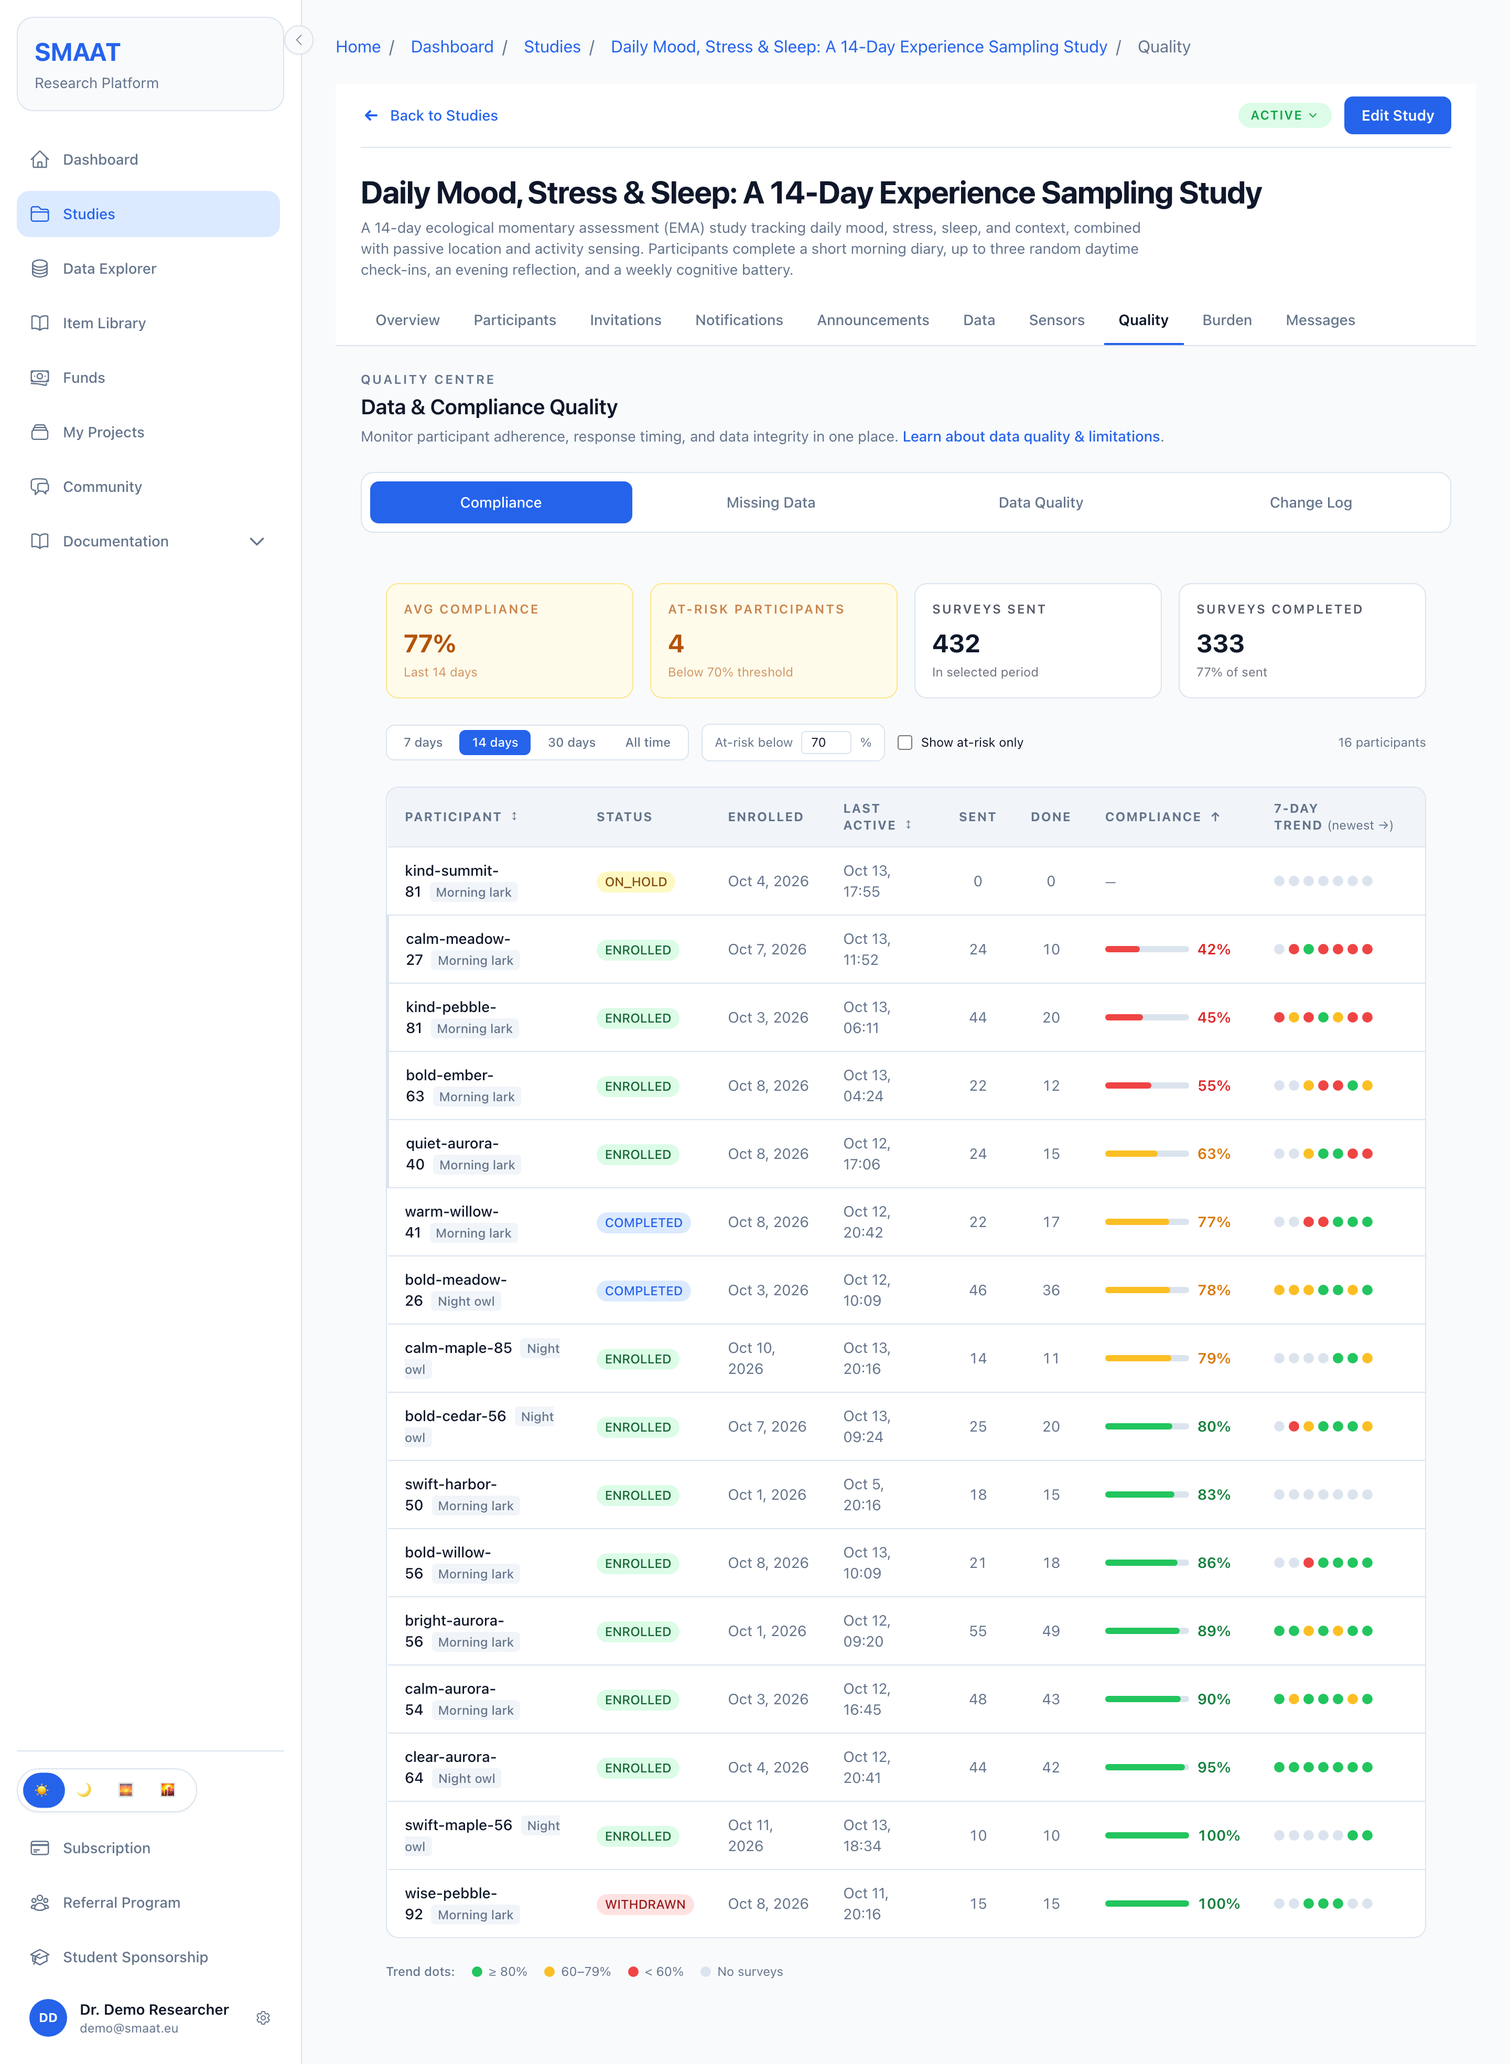Select the 7 days range
Image resolution: width=1510 pixels, height=2064 pixels.
point(423,742)
